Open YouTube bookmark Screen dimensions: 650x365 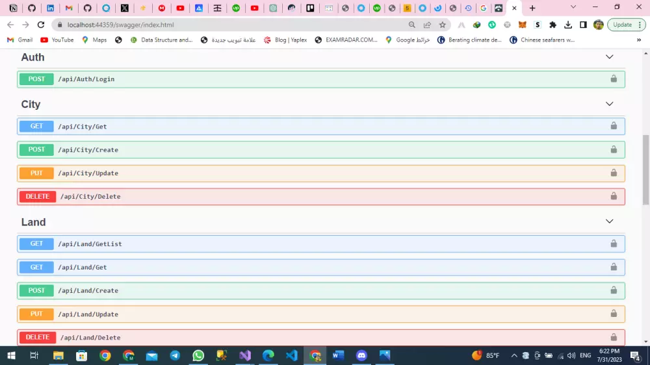click(57, 40)
